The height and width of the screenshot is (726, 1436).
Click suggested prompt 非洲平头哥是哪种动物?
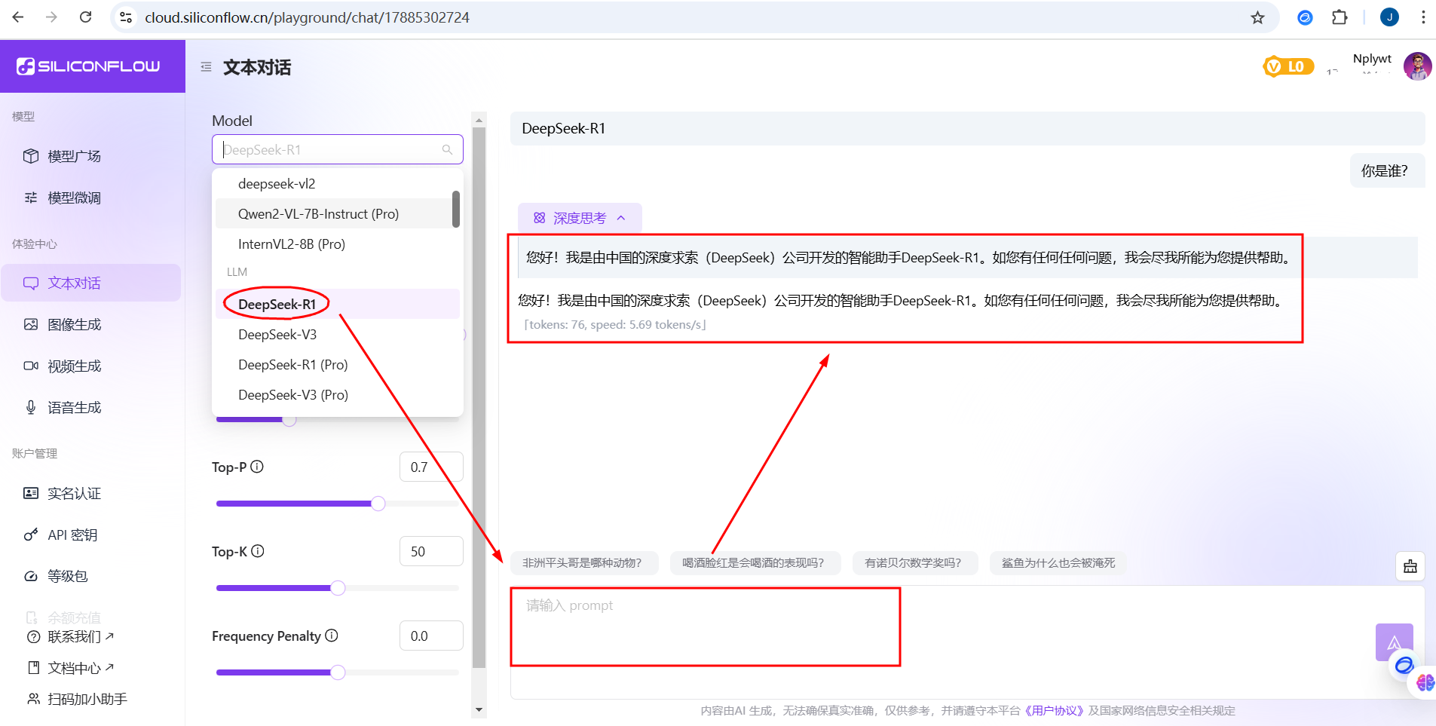point(584,562)
